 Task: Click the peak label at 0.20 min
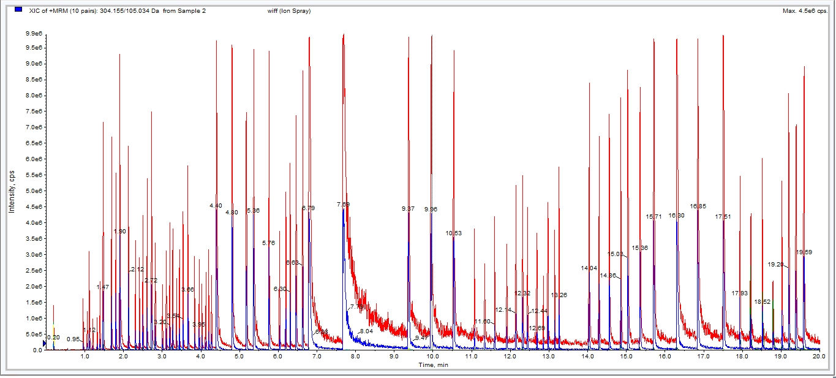[x=53, y=338]
